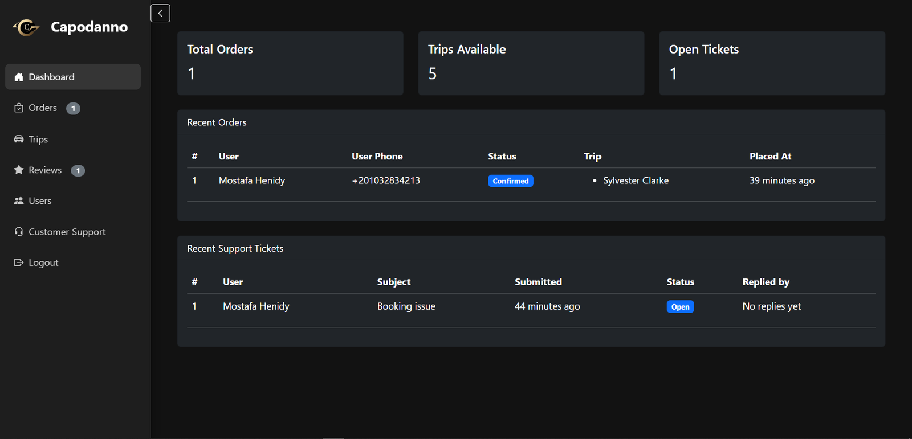Screen dimensions: 912x439
Task: Open the Trips Available card
Action: click(x=531, y=63)
